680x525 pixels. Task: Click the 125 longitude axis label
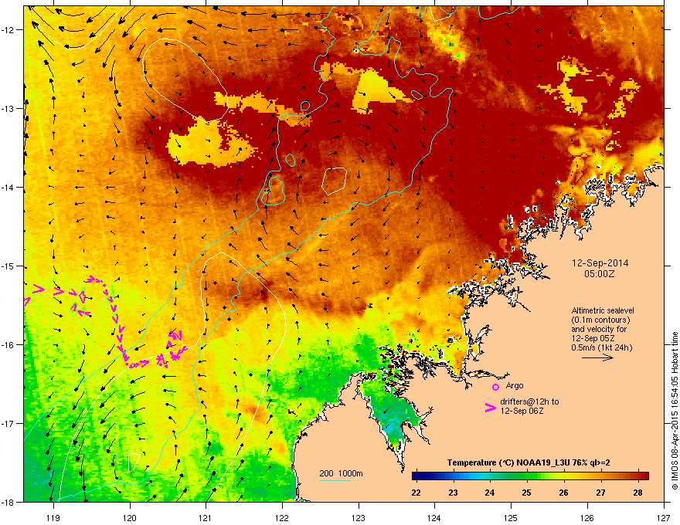(x=511, y=517)
